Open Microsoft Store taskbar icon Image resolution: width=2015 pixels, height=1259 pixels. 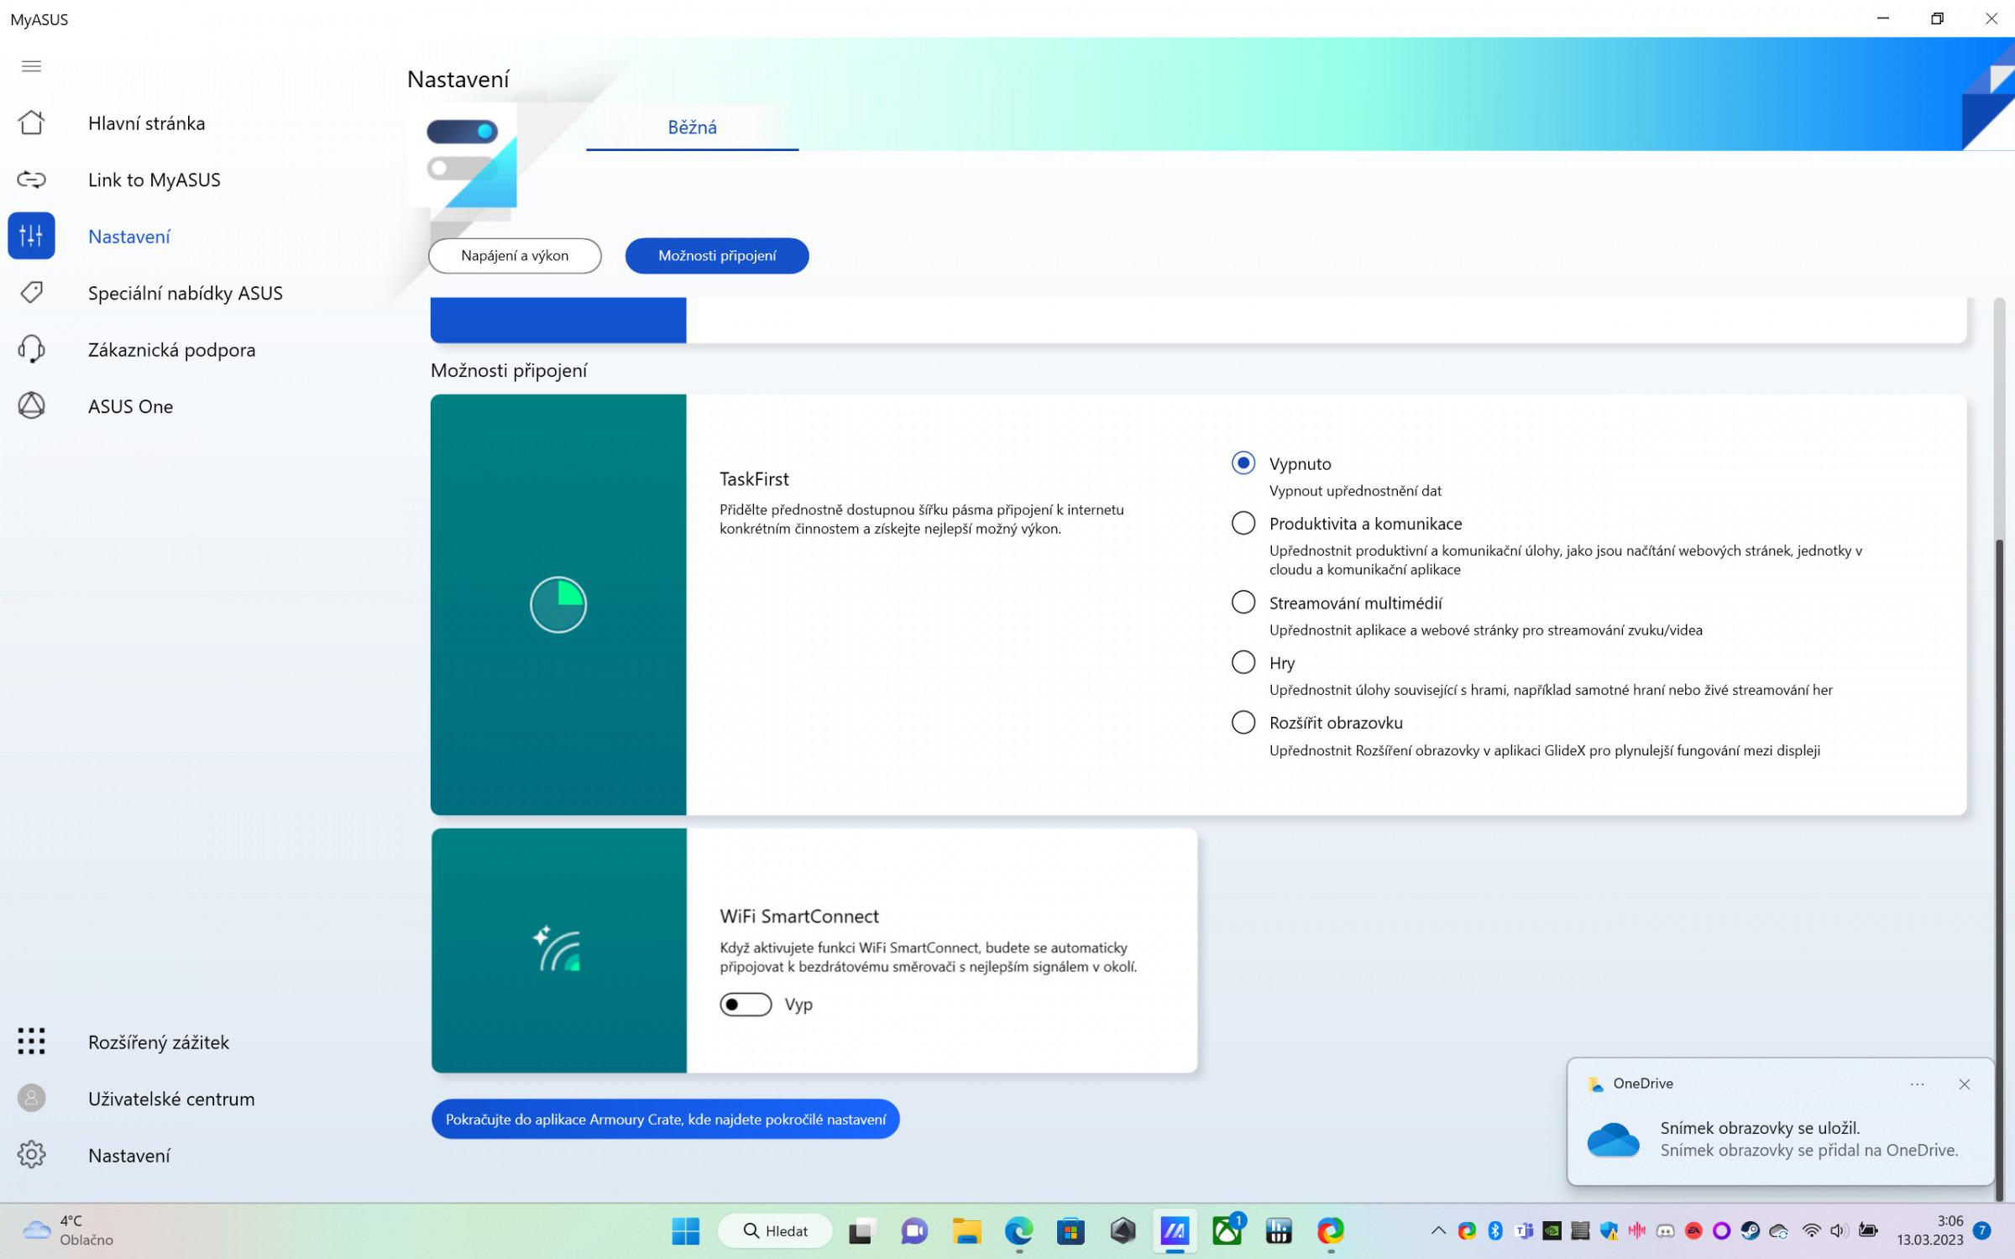pos(1070,1231)
